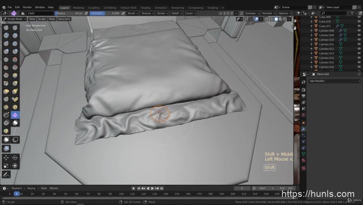Viewport: 363px width, 205px height.
Task: Open the File menu
Action: pos(10,7)
